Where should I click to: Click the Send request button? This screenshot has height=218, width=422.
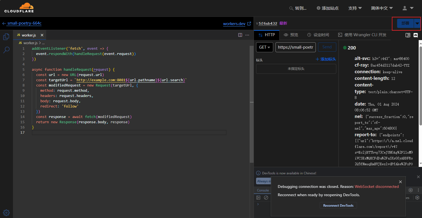click(x=327, y=47)
